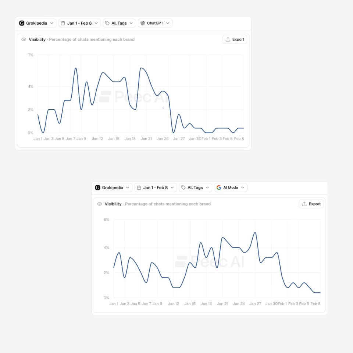Click the Jan 27 peak on AI Mode chart line
Image resolution: width=353 pixels, height=353 pixels.
point(255,232)
